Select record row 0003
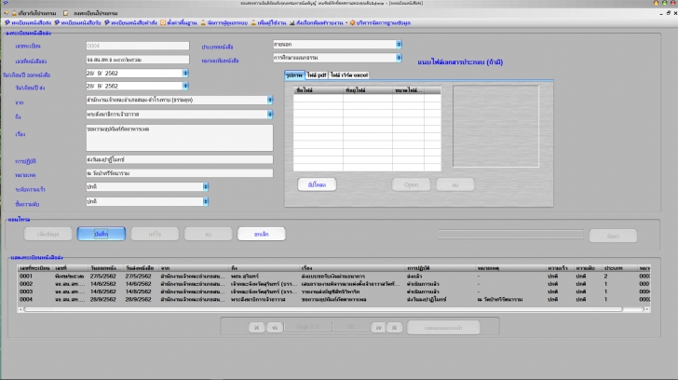 tap(333, 292)
